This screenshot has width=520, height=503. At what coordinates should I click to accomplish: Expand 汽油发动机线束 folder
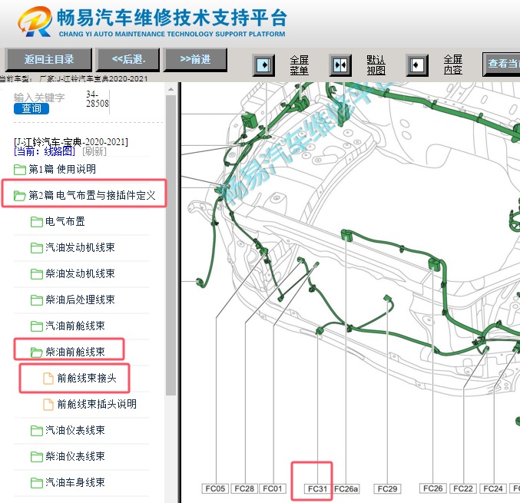80,247
